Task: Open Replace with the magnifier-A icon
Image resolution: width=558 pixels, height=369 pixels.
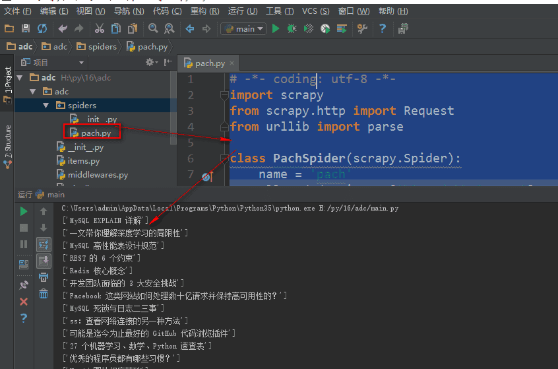Action: (x=170, y=28)
